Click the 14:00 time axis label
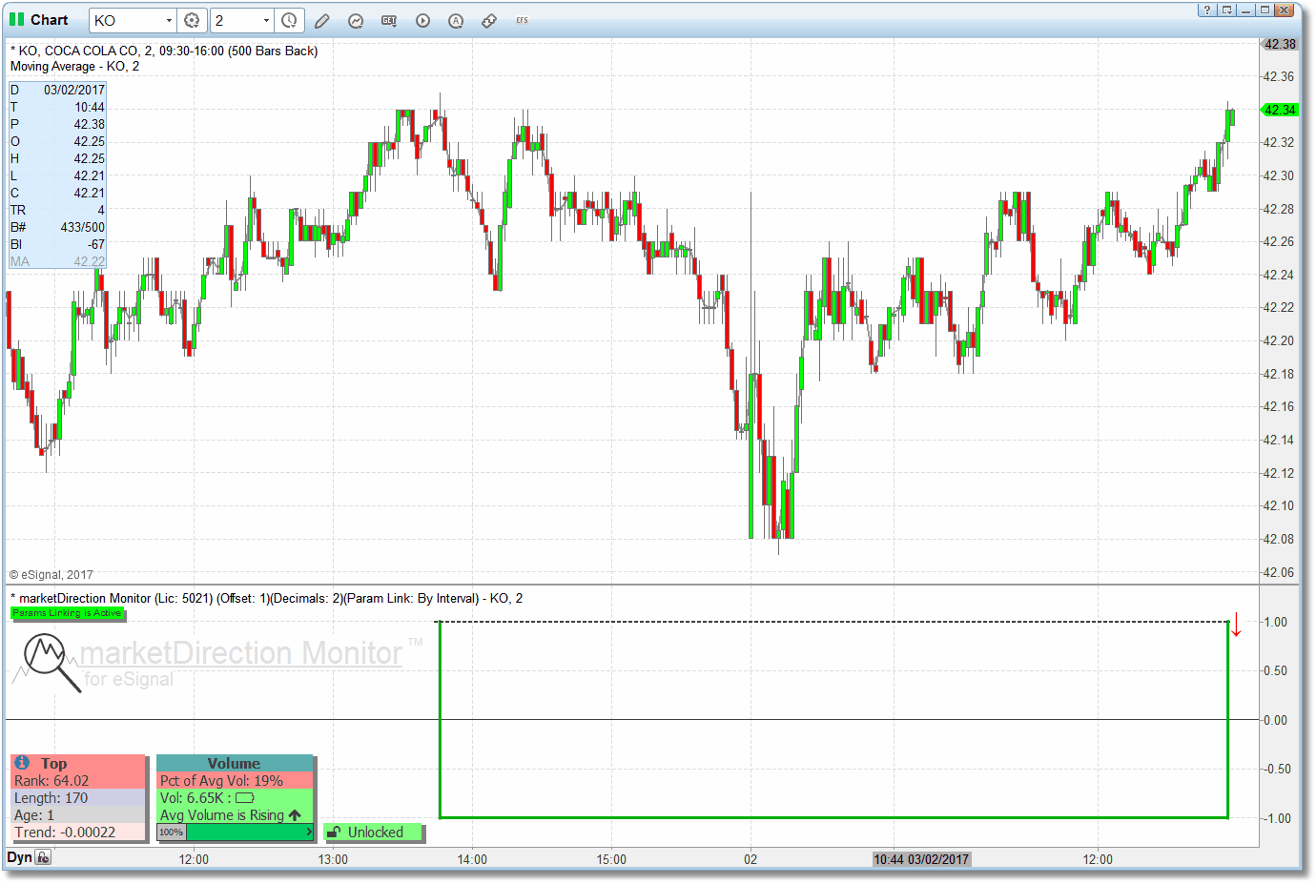This screenshot has height=884, width=1316. coord(472,859)
